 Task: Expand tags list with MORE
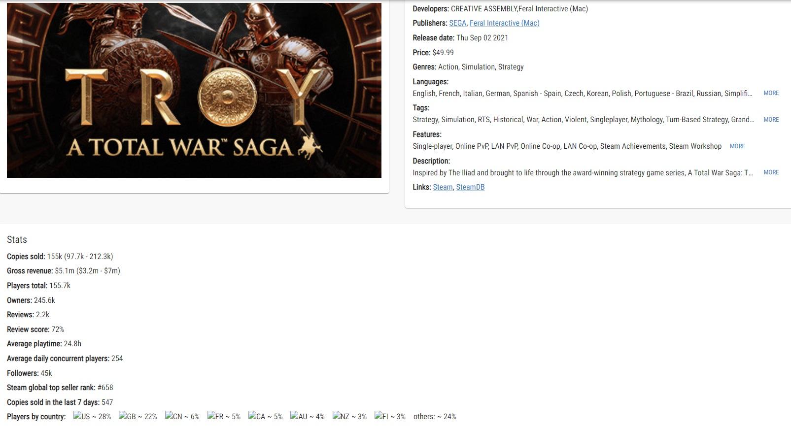pos(771,120)
